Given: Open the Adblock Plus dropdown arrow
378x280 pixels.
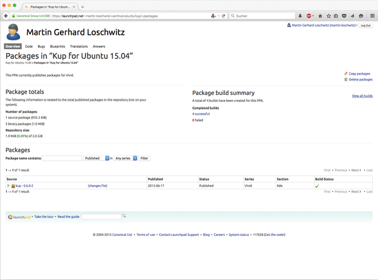Looking at the screenshot, I should pyautogui.click(x=313, y=16).
